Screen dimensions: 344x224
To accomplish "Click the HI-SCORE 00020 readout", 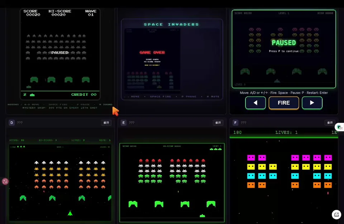I will [60, 13].
